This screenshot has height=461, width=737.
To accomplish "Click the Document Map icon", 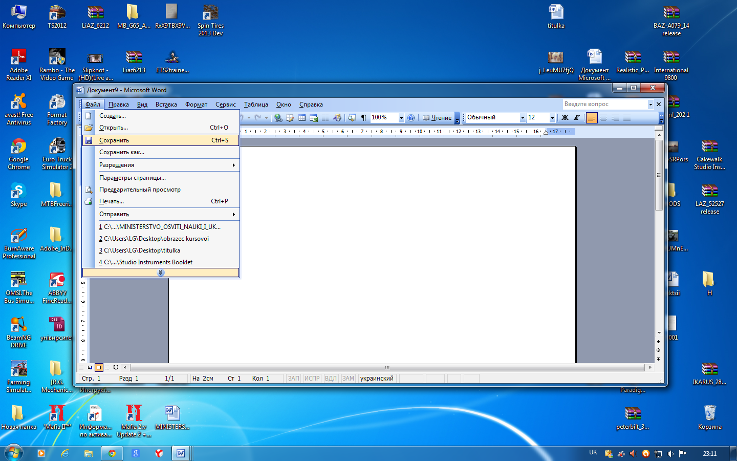I will [x=352, y=118].
